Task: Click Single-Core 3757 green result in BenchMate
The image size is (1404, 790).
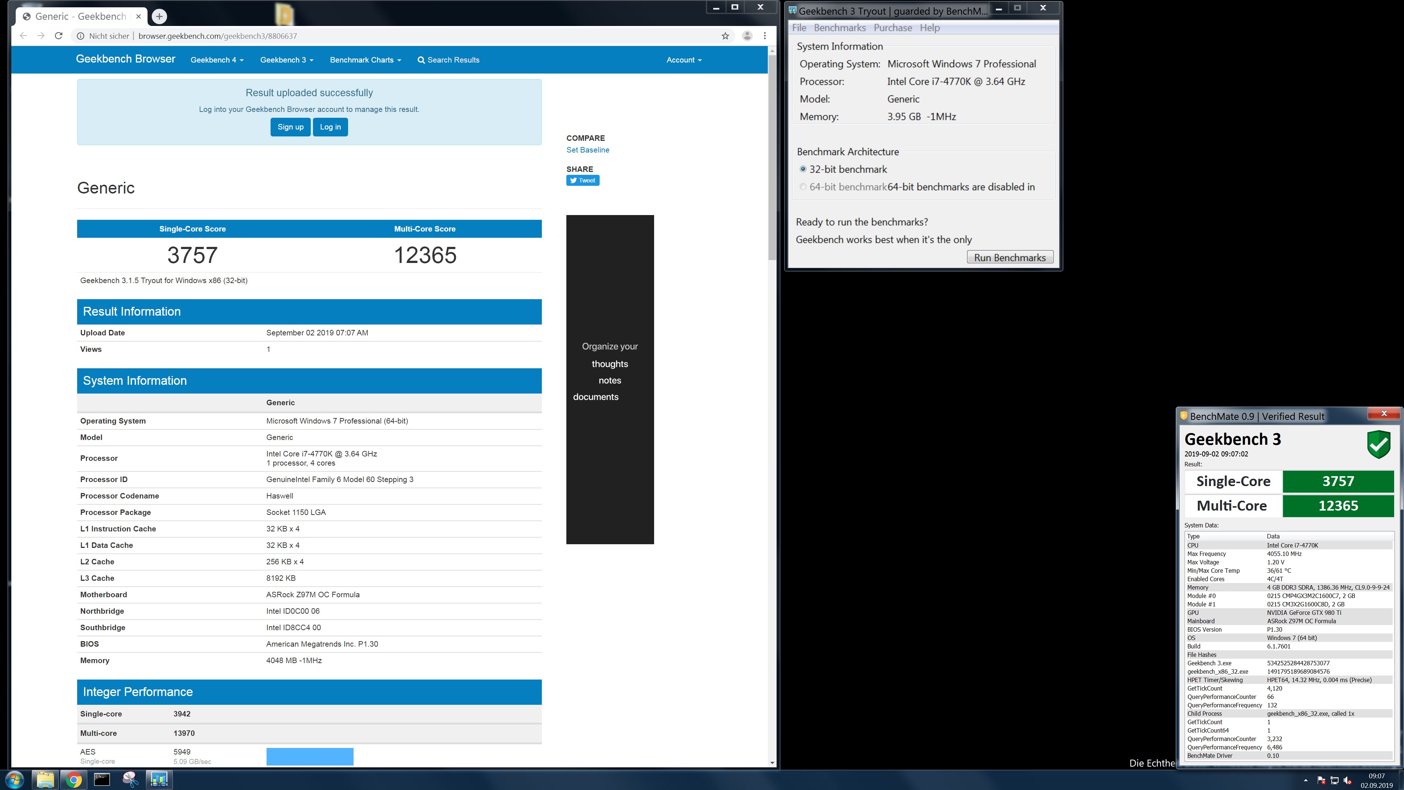Action: point(1338,481)
